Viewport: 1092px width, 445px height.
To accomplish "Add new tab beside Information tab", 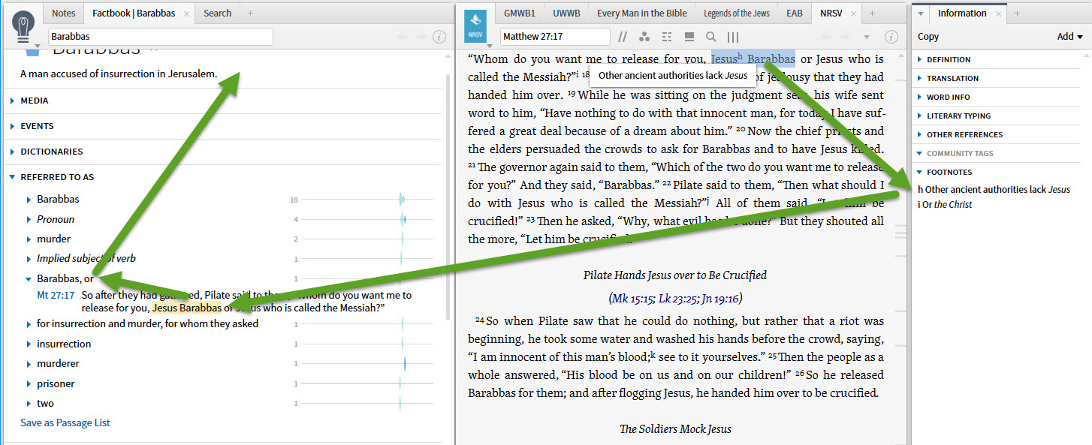I will [1016, 14].
